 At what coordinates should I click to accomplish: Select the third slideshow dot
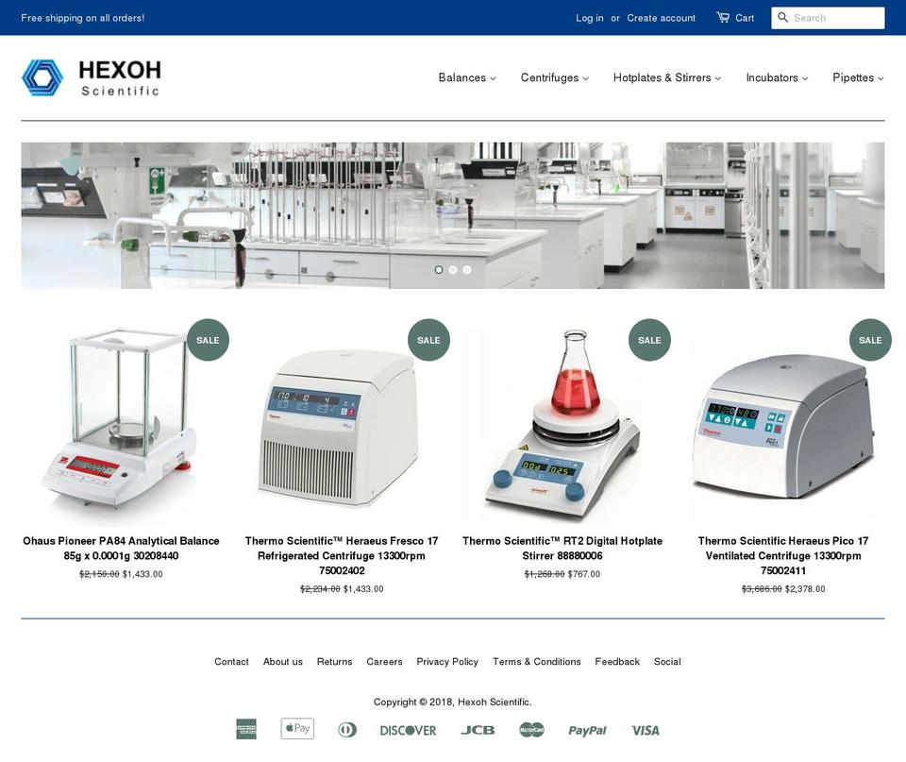pyautogui.click(x=467, y=269)
